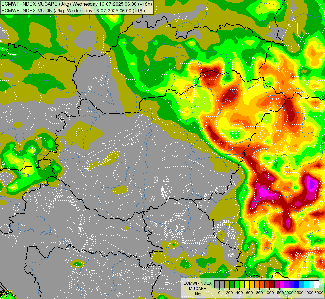
Task: Click the MUCIN title line at top
Action: [x=74, y=10]
